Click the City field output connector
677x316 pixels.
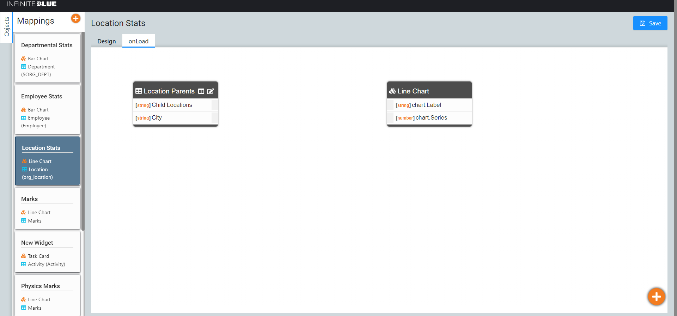[x=214, y=117]
